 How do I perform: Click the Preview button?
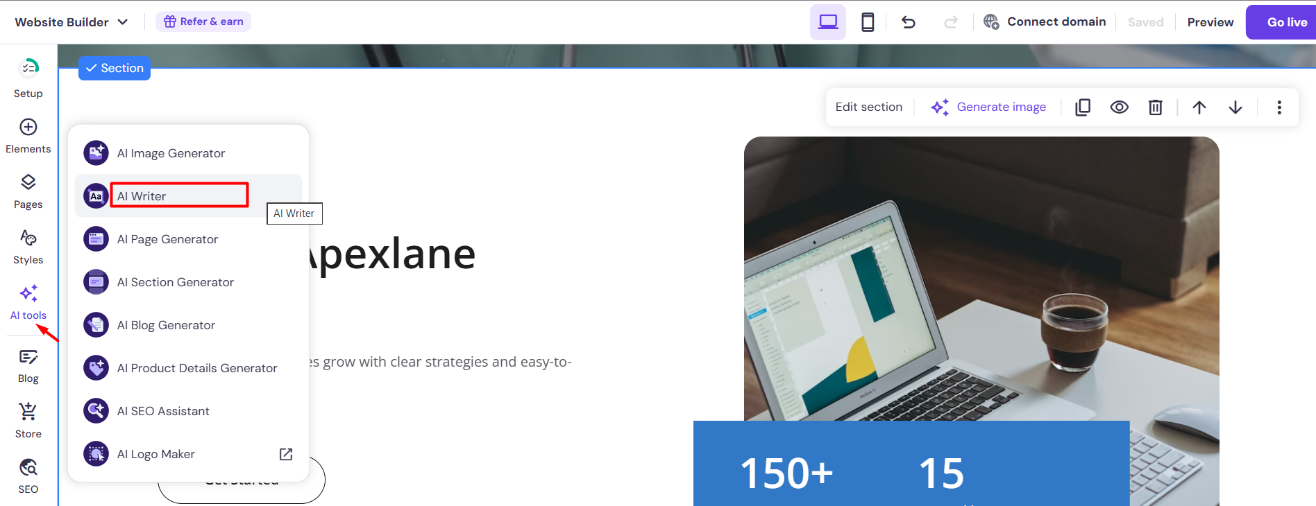tap(1210, 22)
